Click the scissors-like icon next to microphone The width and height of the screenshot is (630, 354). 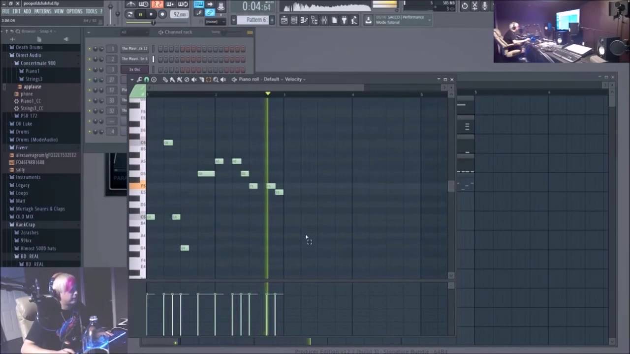point(475,6)
